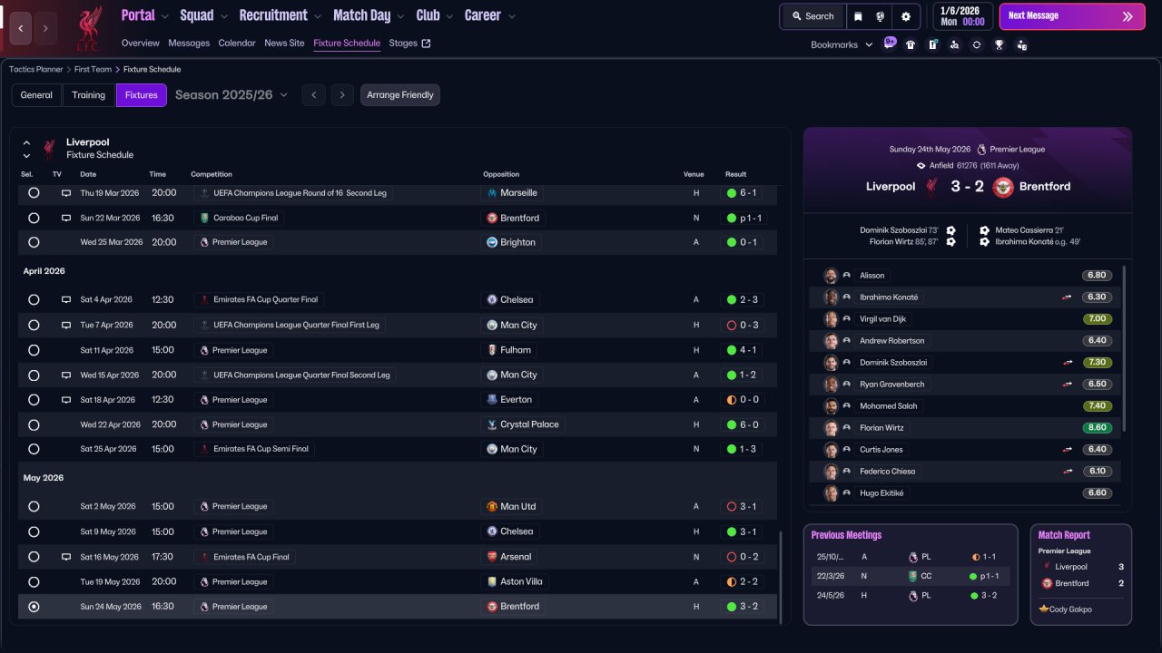Click the fixture list vertical scrollbar
Image resolution: width=1162 pixels, height=653 pixels.
(x=780, y=577)
